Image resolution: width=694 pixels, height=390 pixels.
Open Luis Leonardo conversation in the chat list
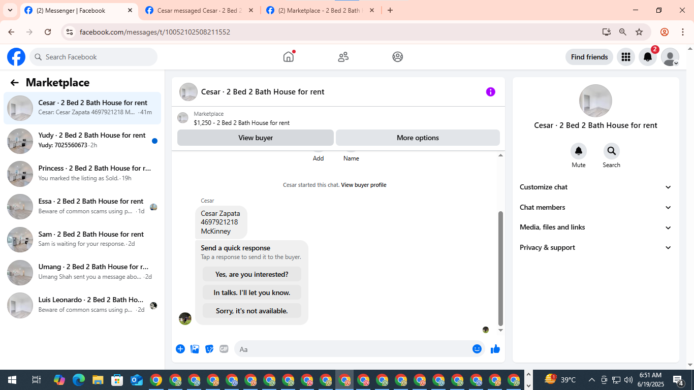(x=82, y=305)
